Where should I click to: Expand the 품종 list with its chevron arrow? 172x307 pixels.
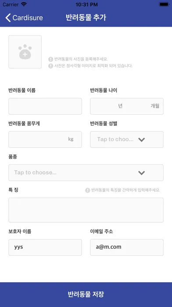(x=141, y=173)
